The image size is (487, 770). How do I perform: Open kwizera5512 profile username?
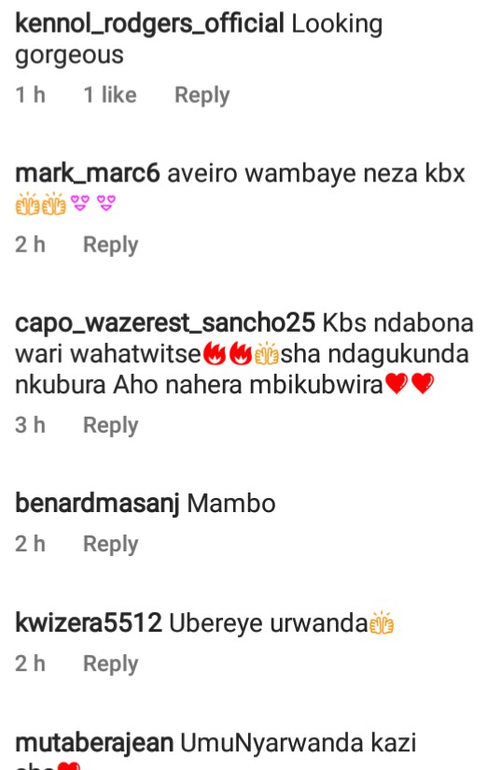pyautogui.click(x=89, y=623)
